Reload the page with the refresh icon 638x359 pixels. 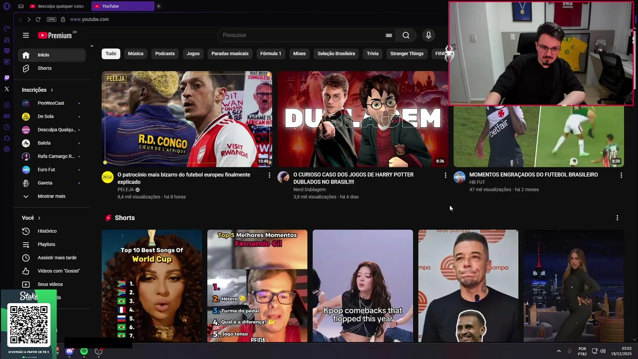(38, 19)
